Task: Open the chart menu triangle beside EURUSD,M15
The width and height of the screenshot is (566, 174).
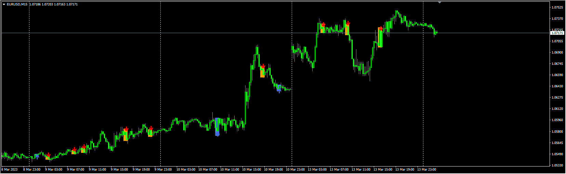Action: (4, 4)
